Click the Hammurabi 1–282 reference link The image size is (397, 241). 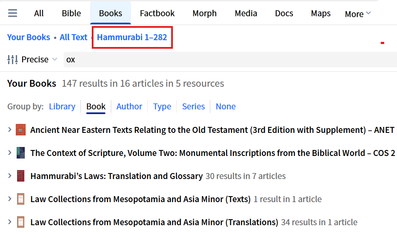(132, 37)
